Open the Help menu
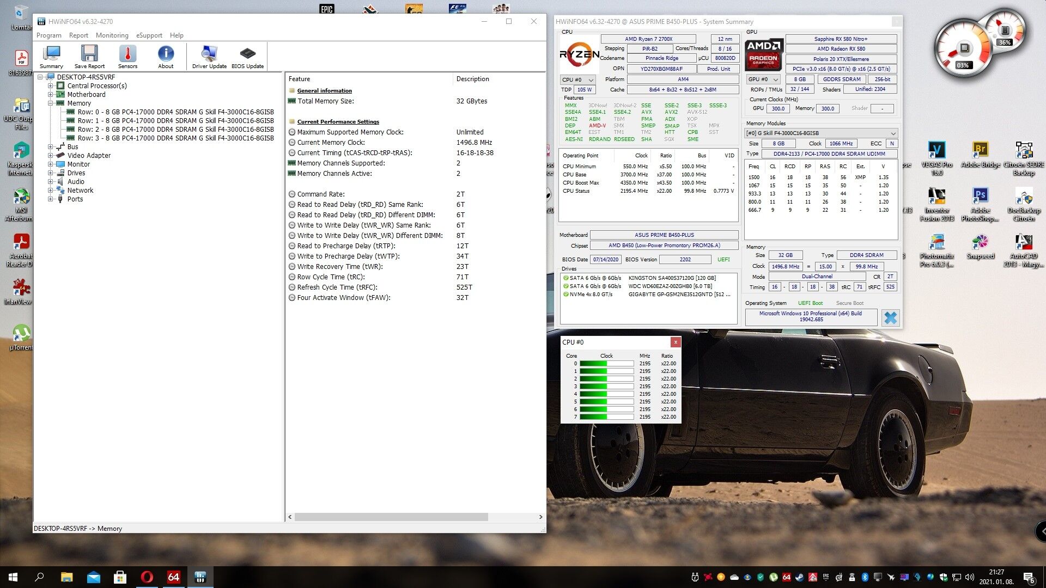 (x=177, y=35)
